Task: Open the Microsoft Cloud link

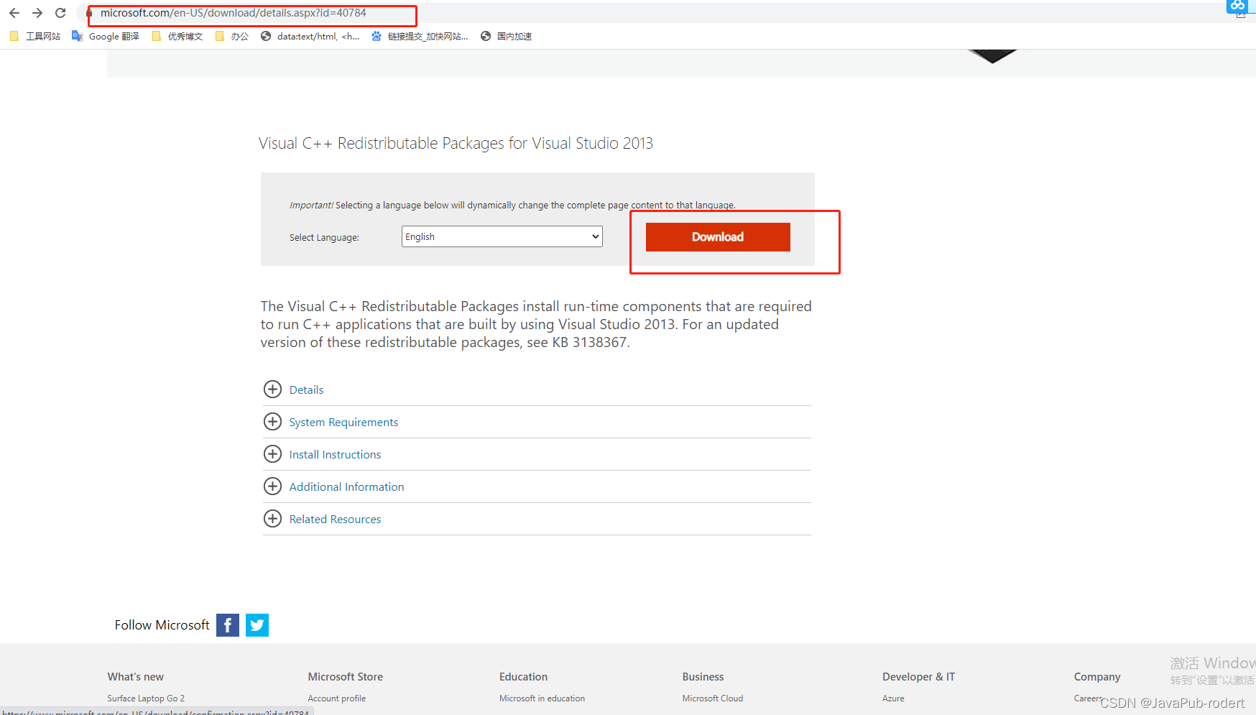Action: pos(712,698)
